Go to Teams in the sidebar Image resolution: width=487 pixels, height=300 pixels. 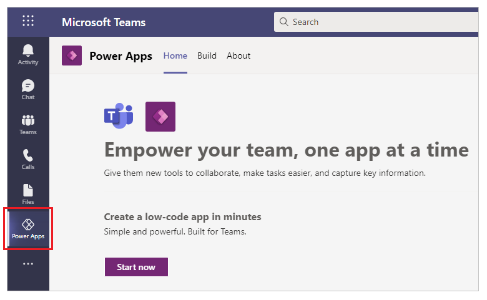[x=28, y=125]
